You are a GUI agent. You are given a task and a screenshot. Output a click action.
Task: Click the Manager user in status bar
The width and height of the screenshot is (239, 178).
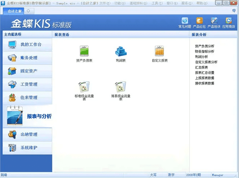[218, 175]
